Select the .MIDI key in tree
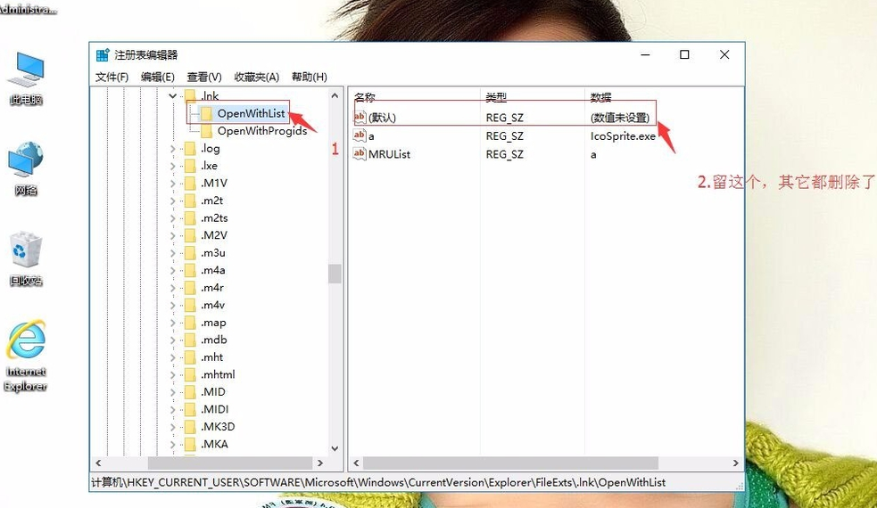Image resolution: width=877 pixels, height=508 pixels. pos(215,409)
